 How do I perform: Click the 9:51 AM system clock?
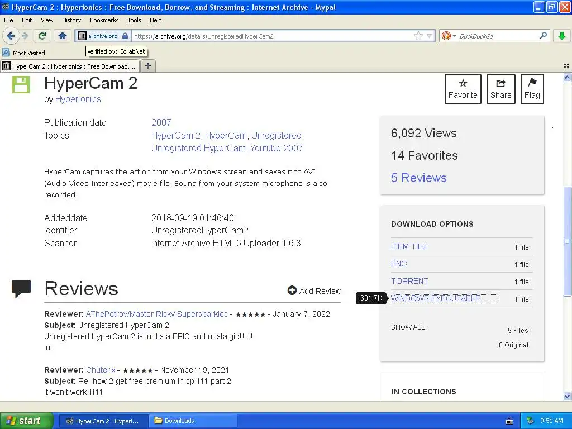(x=551, y=421)
